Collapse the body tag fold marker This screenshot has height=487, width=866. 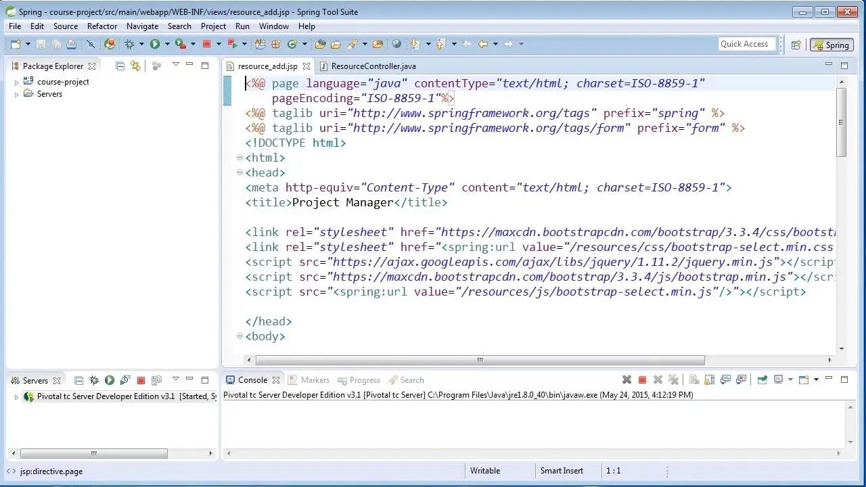pos(240,336)
